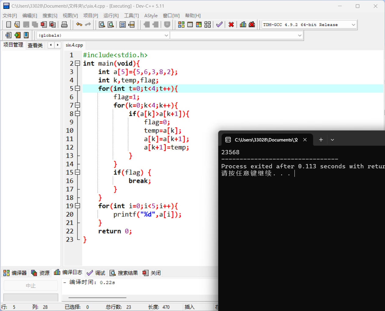Click the Go to function toolbar icon

123,24
